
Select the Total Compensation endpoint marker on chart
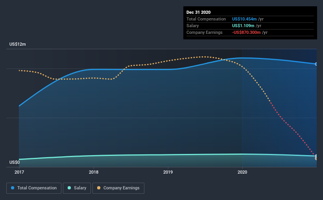pos(316,64)
